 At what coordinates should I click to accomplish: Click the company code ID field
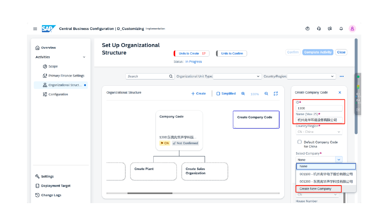tap(319, 108)
